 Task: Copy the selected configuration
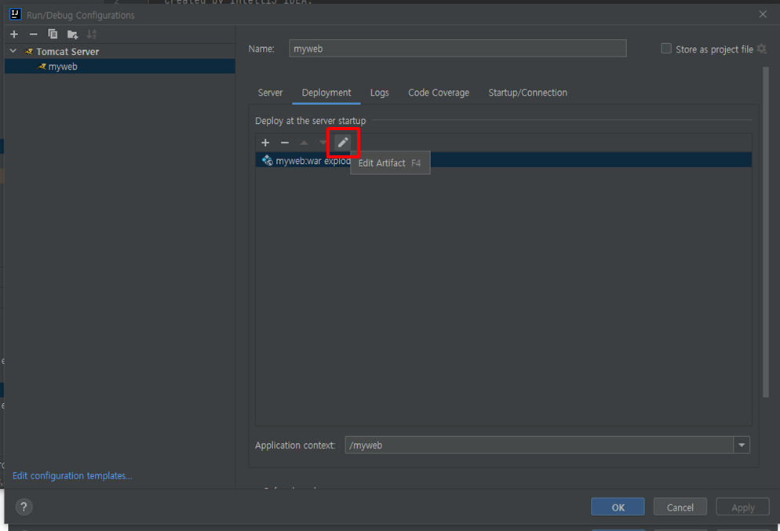[53, 35]
